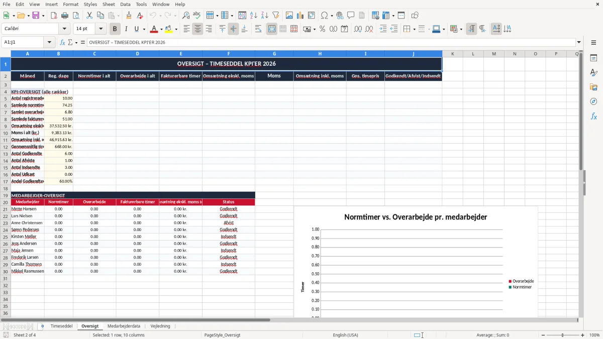This screenshot has height=339, width=603.
Task: Click the zoom in plus button
Action: click(583, 335)
